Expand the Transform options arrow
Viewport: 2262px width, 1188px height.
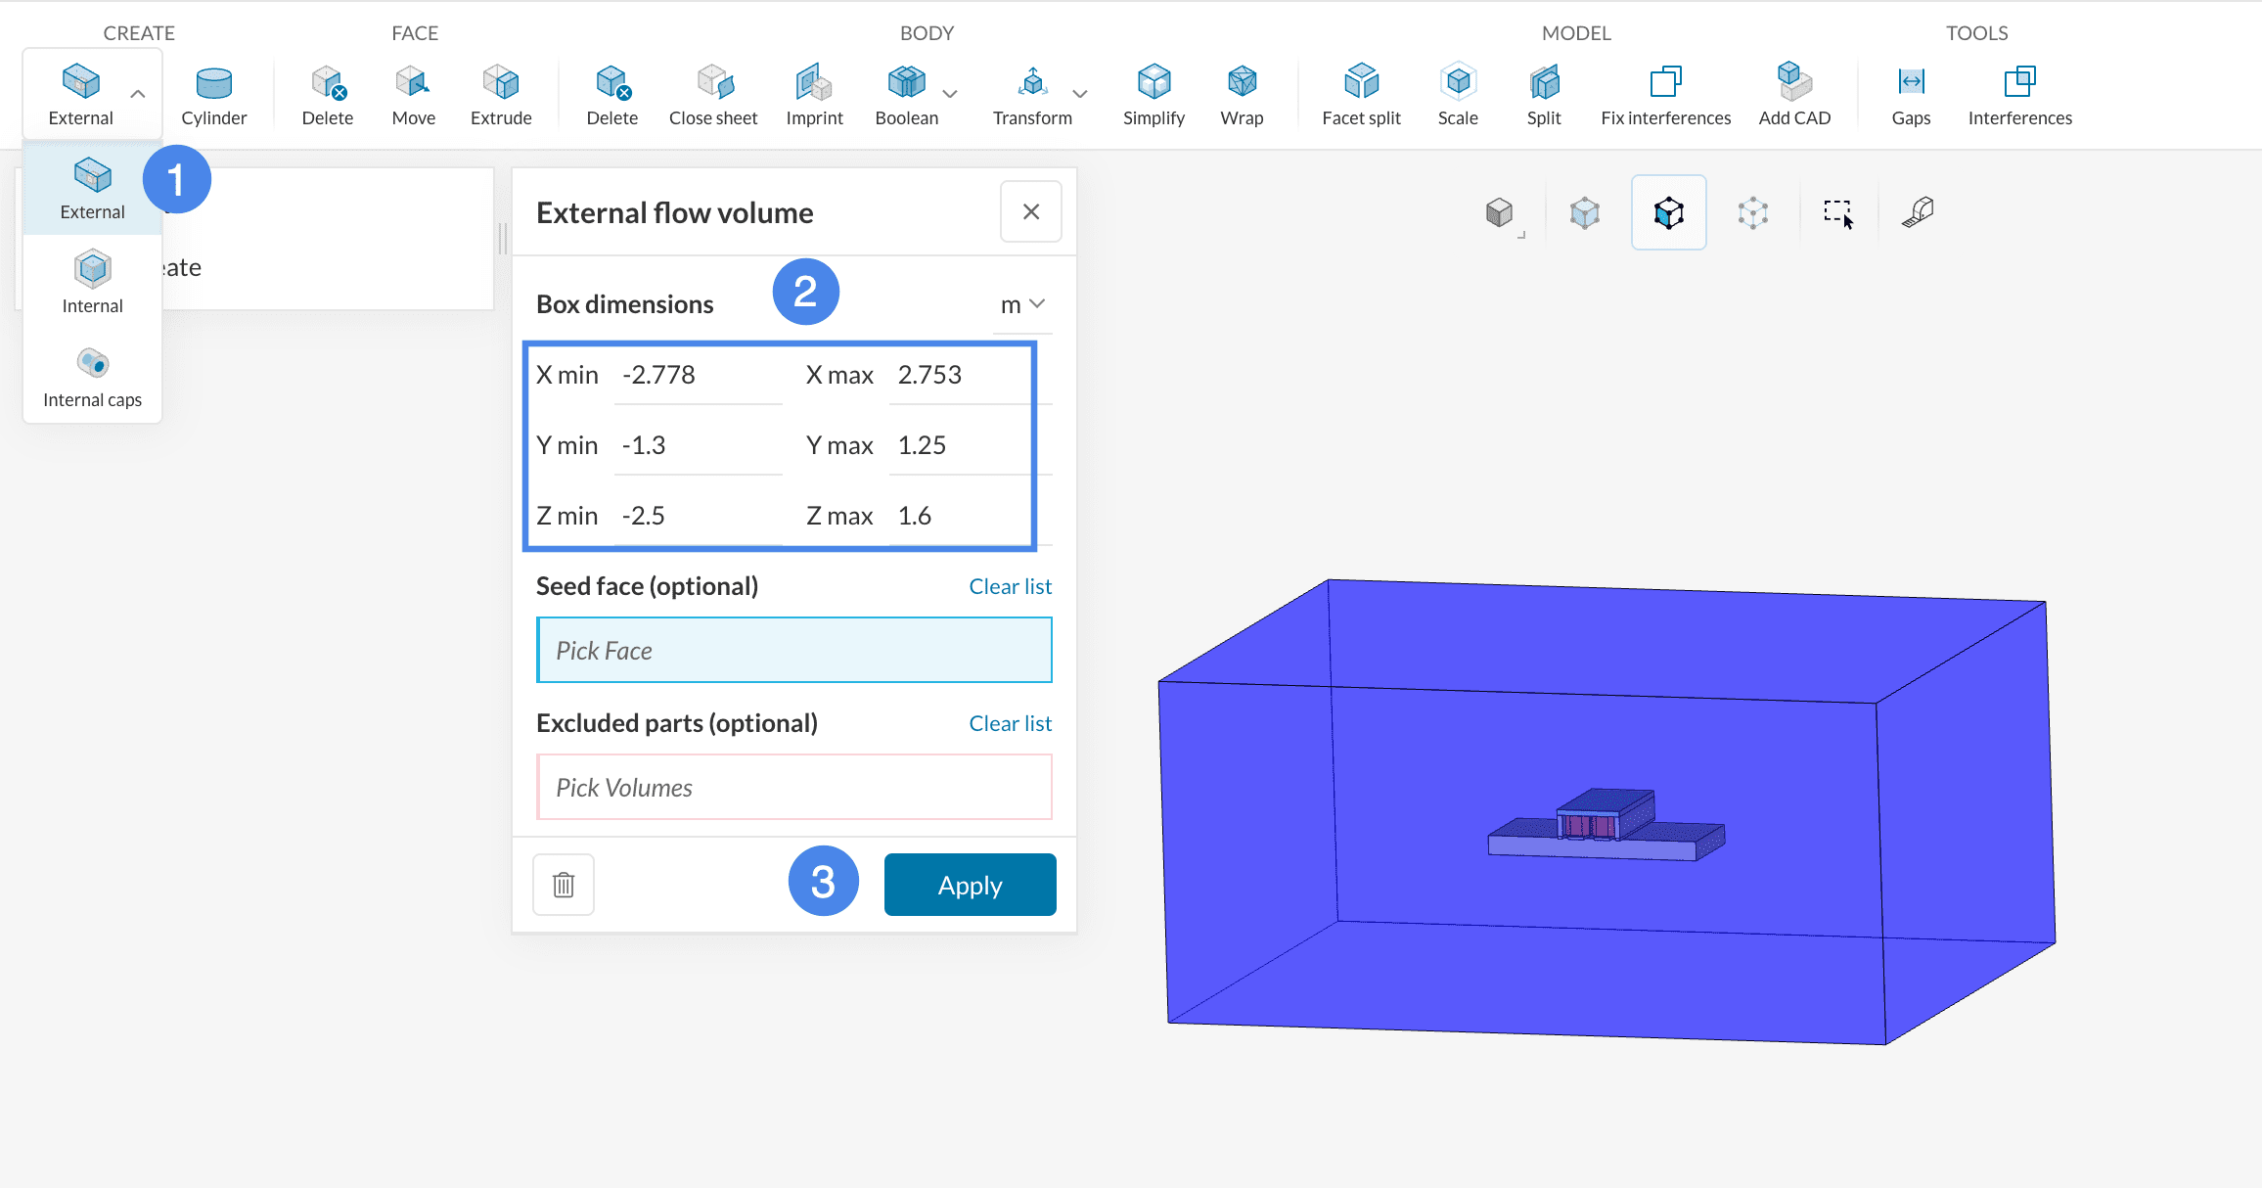tap(1080, 94)
